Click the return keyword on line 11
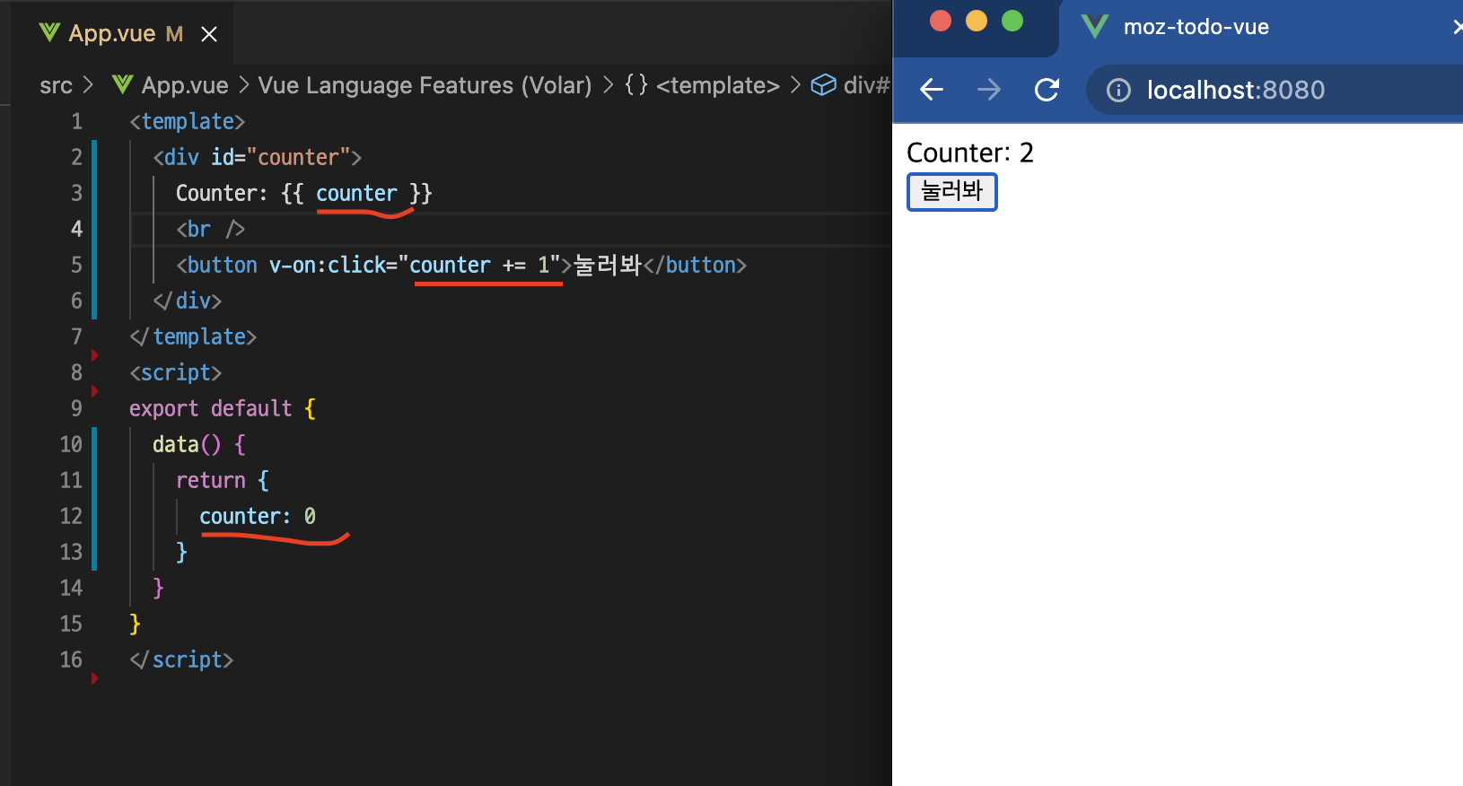Image resolution: width=1463 pixels, height=786 pixels. coord(211,480)
